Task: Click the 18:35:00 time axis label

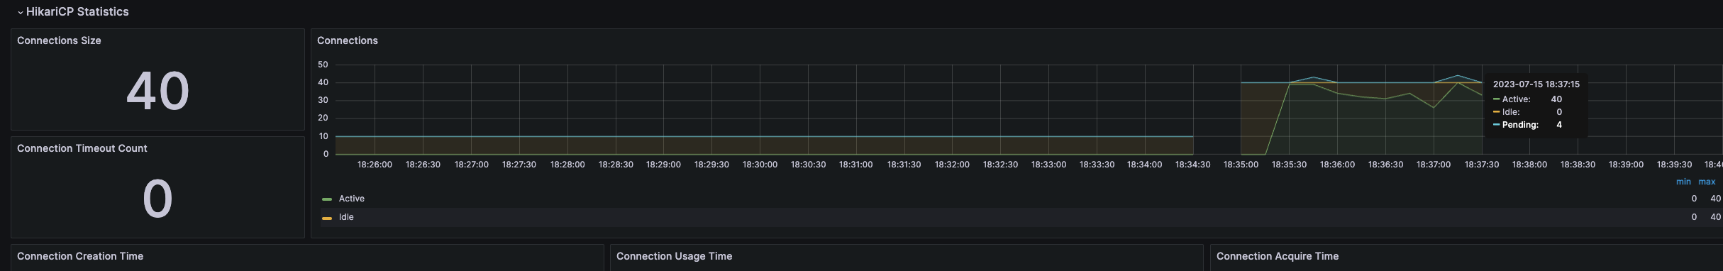Action: tap(1241, 165)
